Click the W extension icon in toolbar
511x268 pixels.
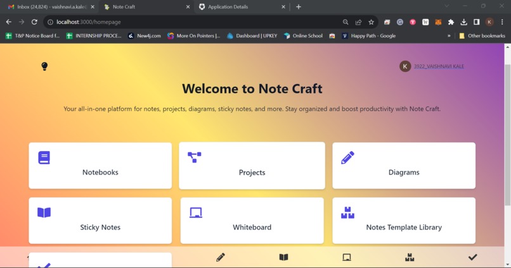coord(425,22)
